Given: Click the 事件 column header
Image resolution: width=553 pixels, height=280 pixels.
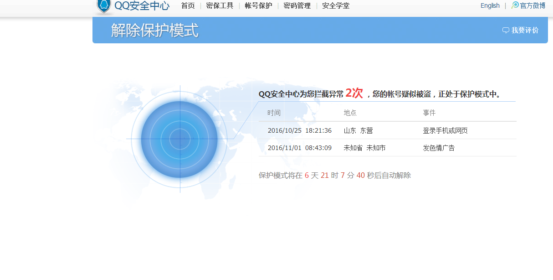Looking at the screenshot, I should point(429,113).
